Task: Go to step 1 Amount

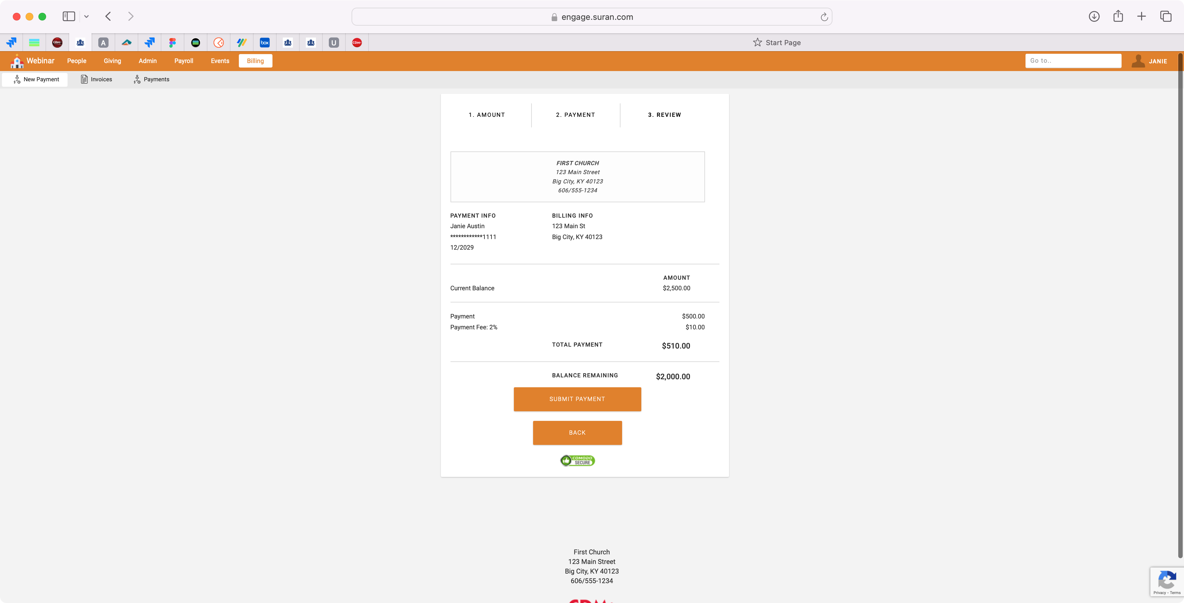Action: pos(487,115)
